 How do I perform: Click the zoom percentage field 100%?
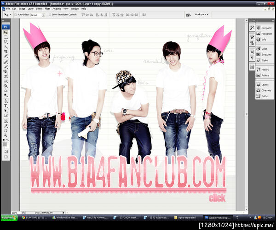coord(15,213)
